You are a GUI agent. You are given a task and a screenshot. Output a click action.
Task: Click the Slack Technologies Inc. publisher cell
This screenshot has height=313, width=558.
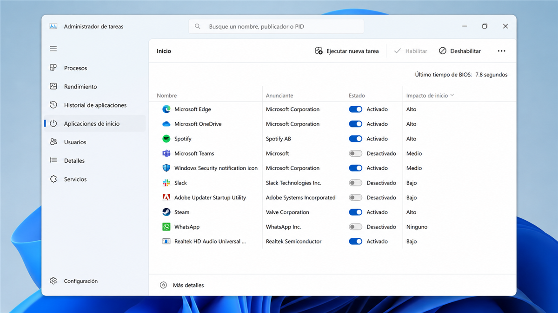coord(293,183)
